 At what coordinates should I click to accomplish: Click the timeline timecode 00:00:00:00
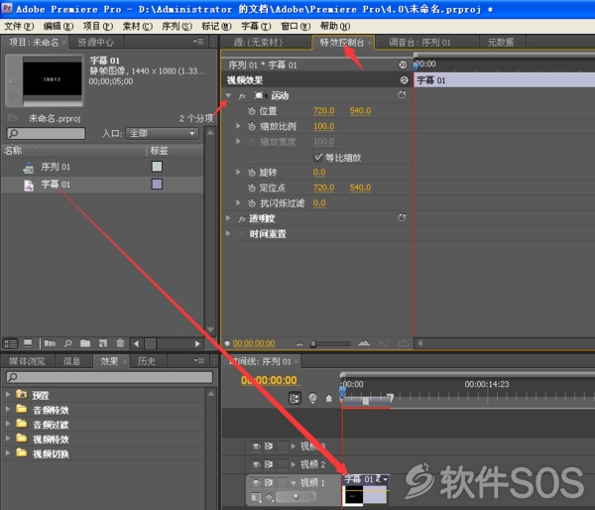[x=269, y=380]
